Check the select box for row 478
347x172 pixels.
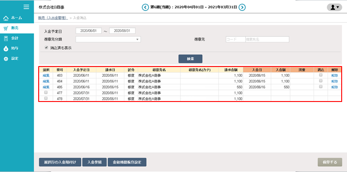[46, 99]
